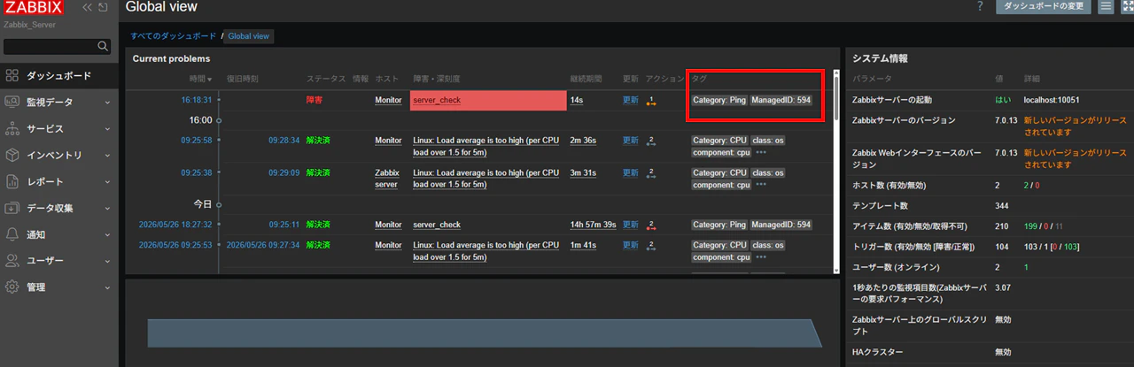1134x367 pixels.
Task: Click the 3m 31s duration link
Action: (x=581, y=172)
